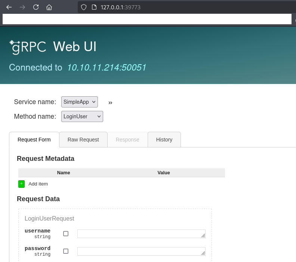Click the shield tracking protection icon
This screenshot has height=262, width=296.
point(84,7)
